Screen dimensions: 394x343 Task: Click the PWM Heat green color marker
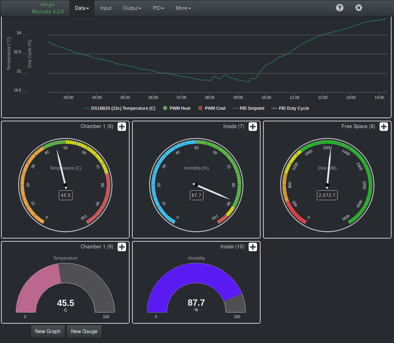164,108
